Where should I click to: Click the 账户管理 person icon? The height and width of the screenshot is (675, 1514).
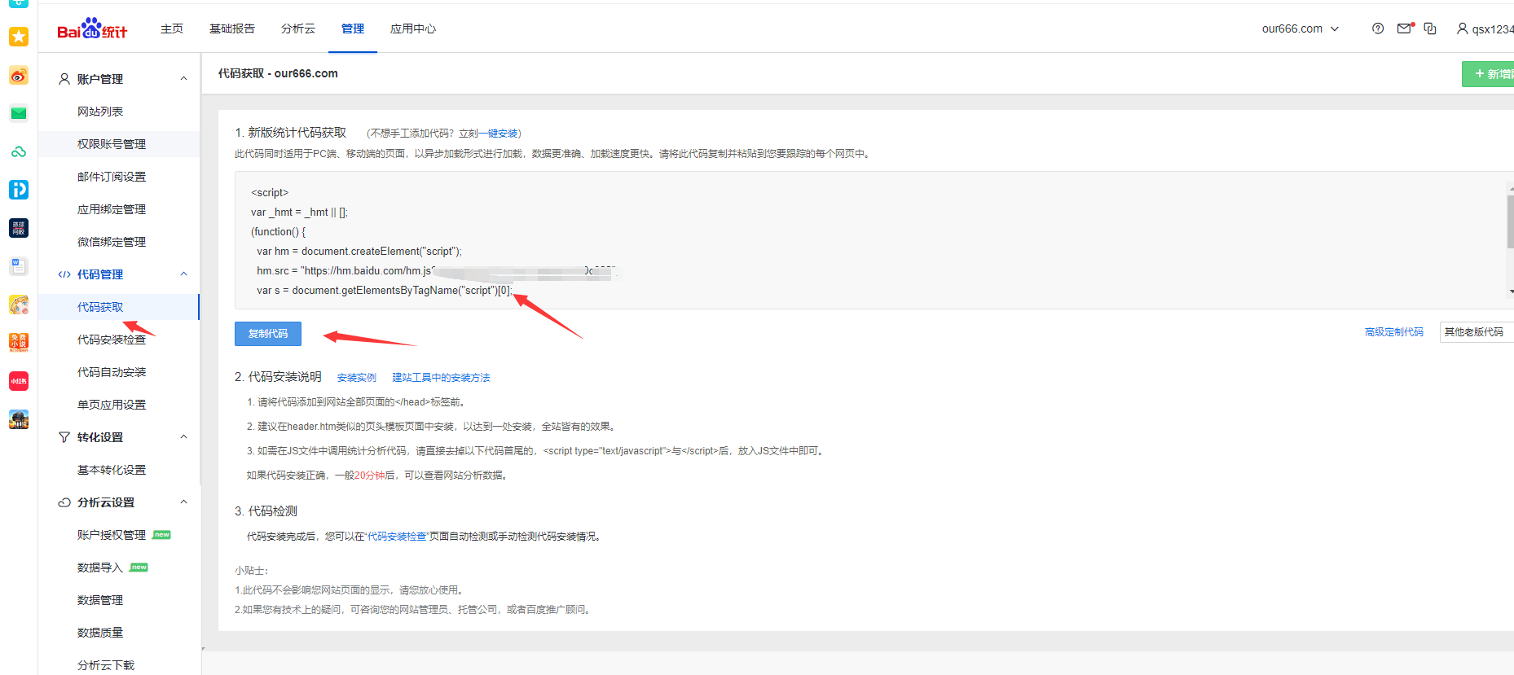[64, 79]
